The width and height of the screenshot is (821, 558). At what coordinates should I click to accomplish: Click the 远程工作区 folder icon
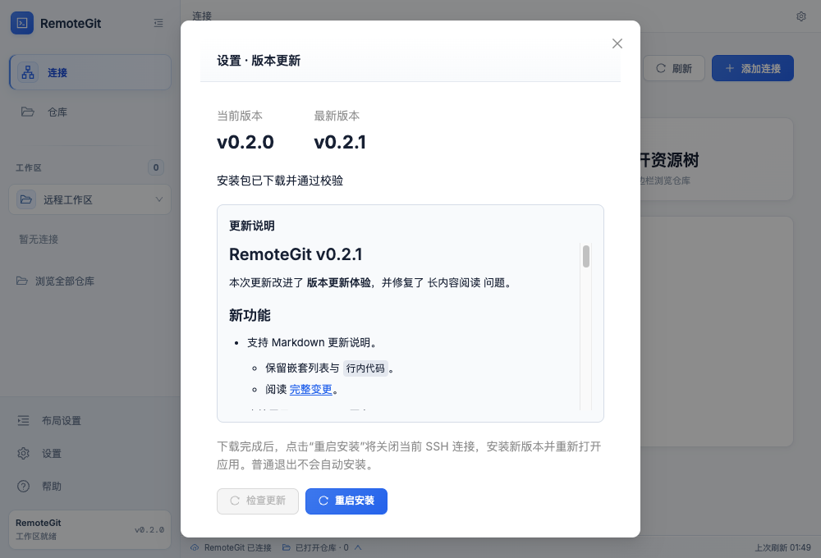point(26,199)
